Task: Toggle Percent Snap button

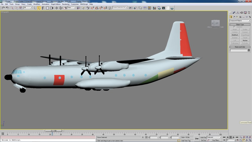Action: [x=101, y=8]
